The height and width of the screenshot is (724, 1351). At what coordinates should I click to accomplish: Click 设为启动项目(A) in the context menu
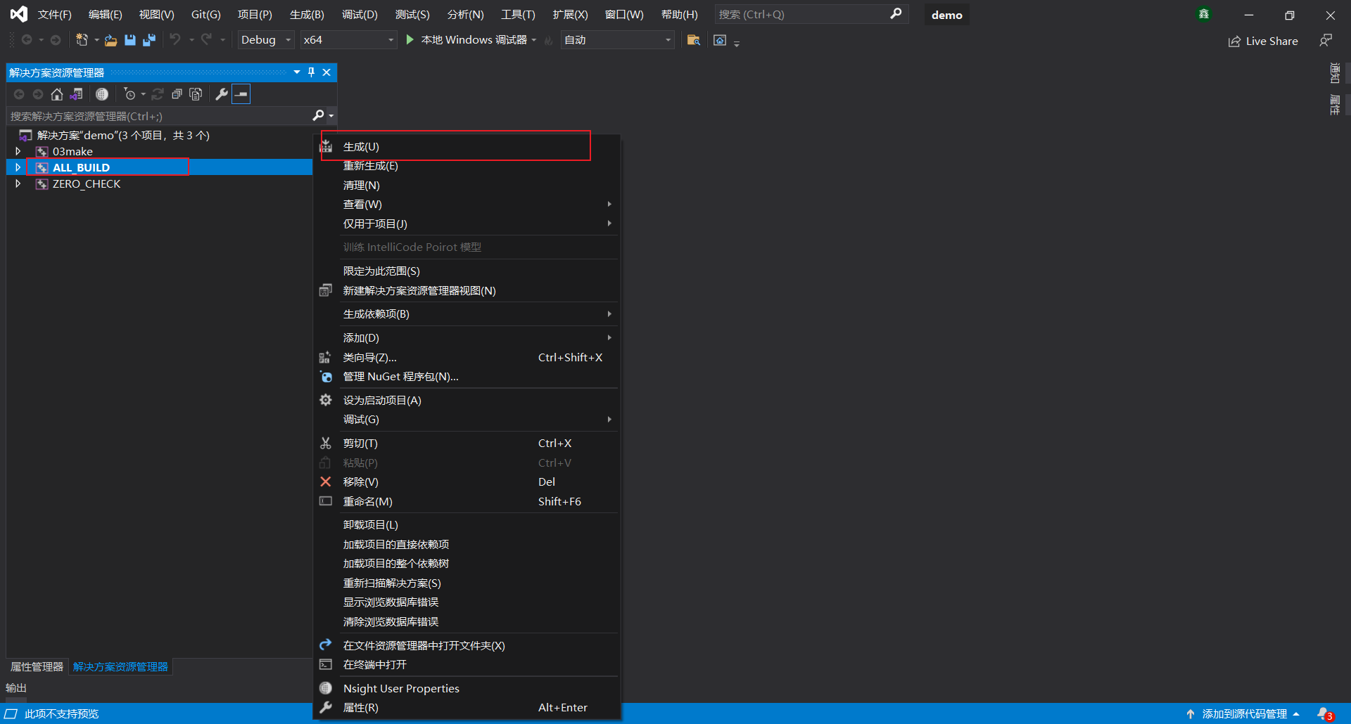click(x=382, y=400)
